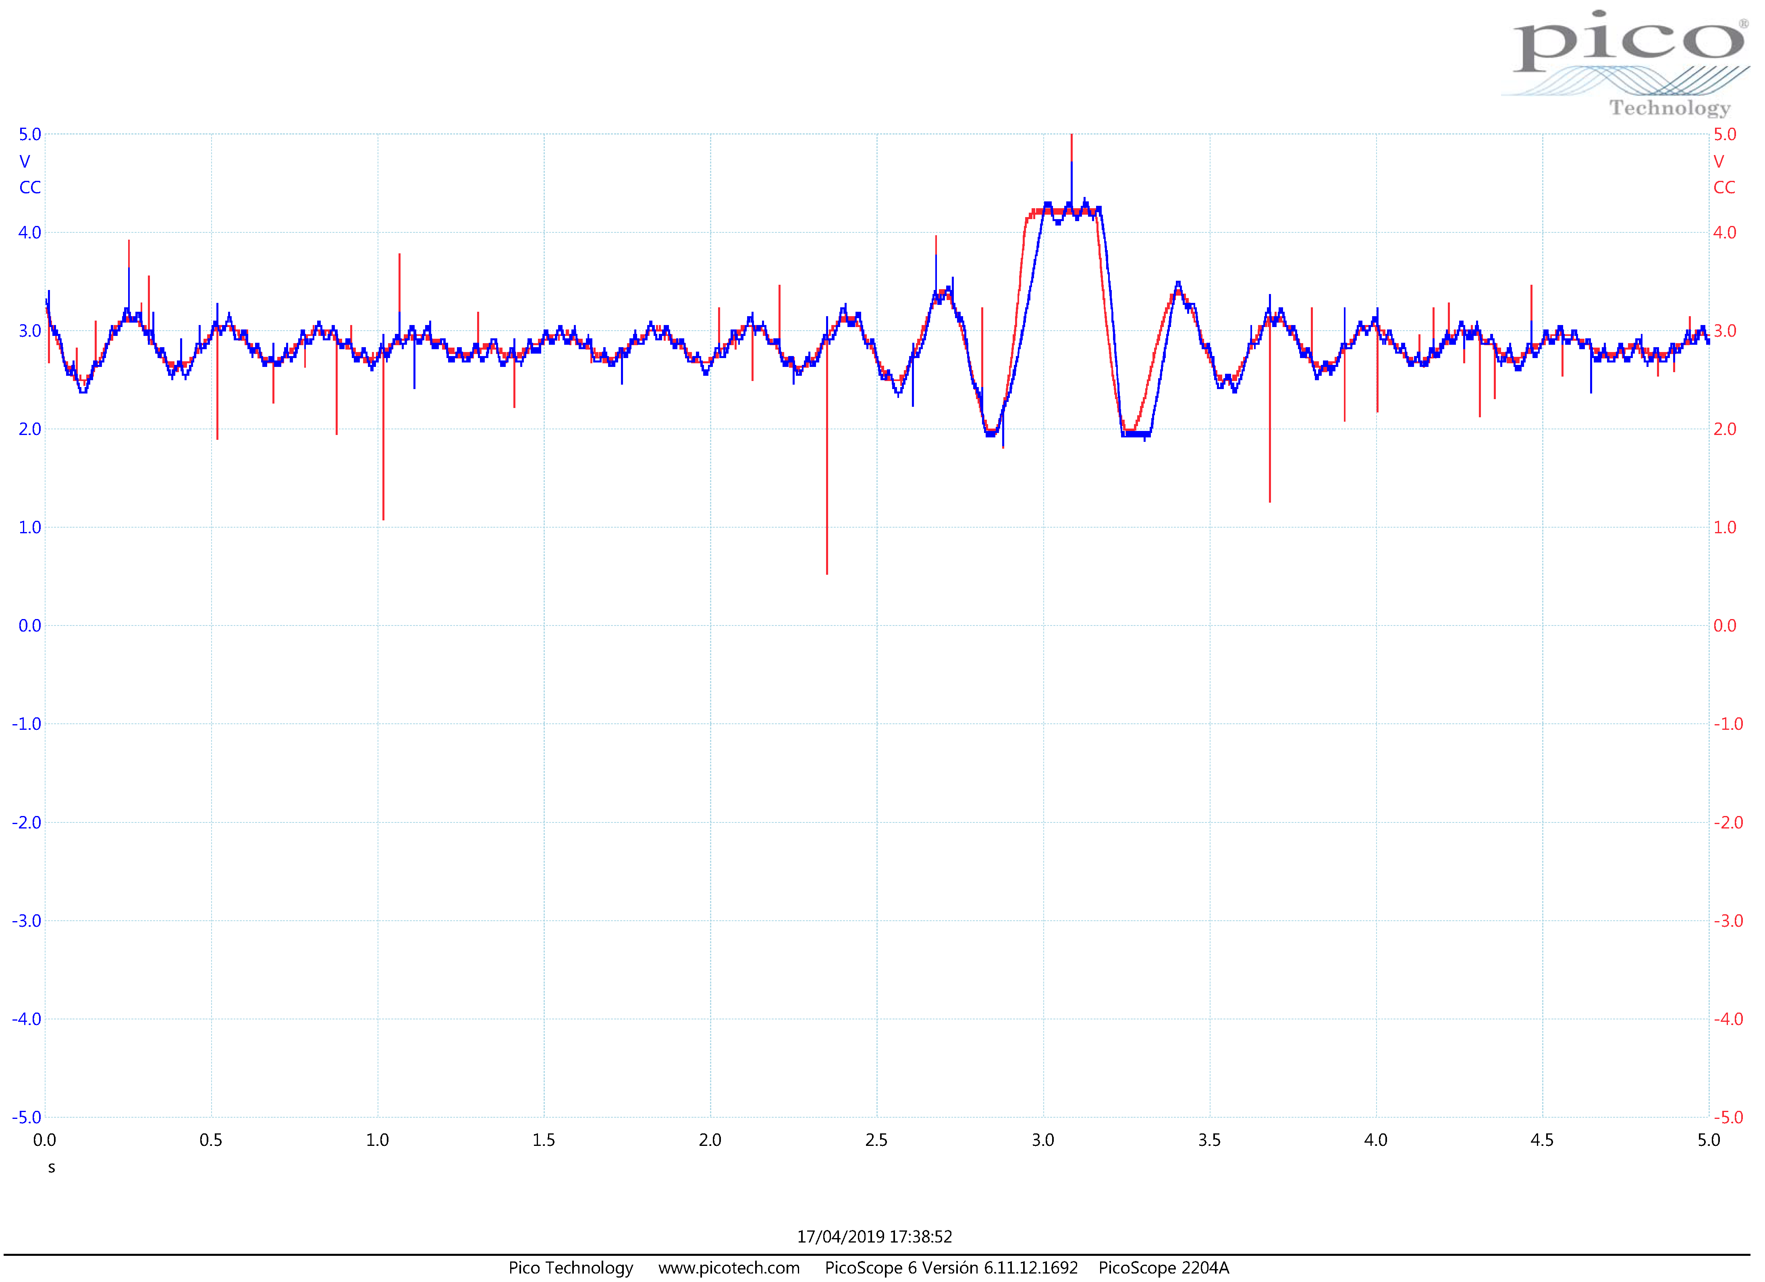This screenshot has width=1765, height=1282.
Task: Click the 's' time unit label
Action: [x=51, y=1167]
